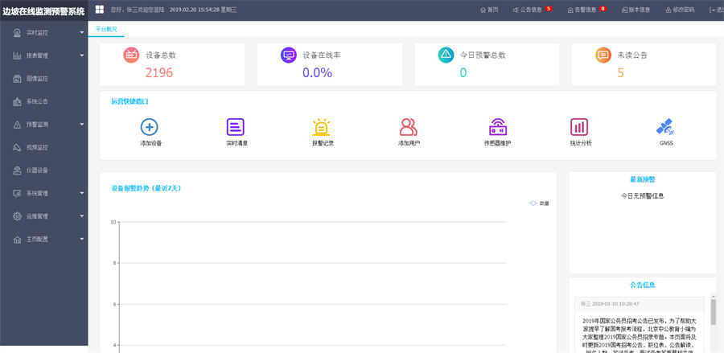724x353 pixels.
Task: Click the 今日预警总数 warning triangle icon
Action: click(x=446, y=55)
